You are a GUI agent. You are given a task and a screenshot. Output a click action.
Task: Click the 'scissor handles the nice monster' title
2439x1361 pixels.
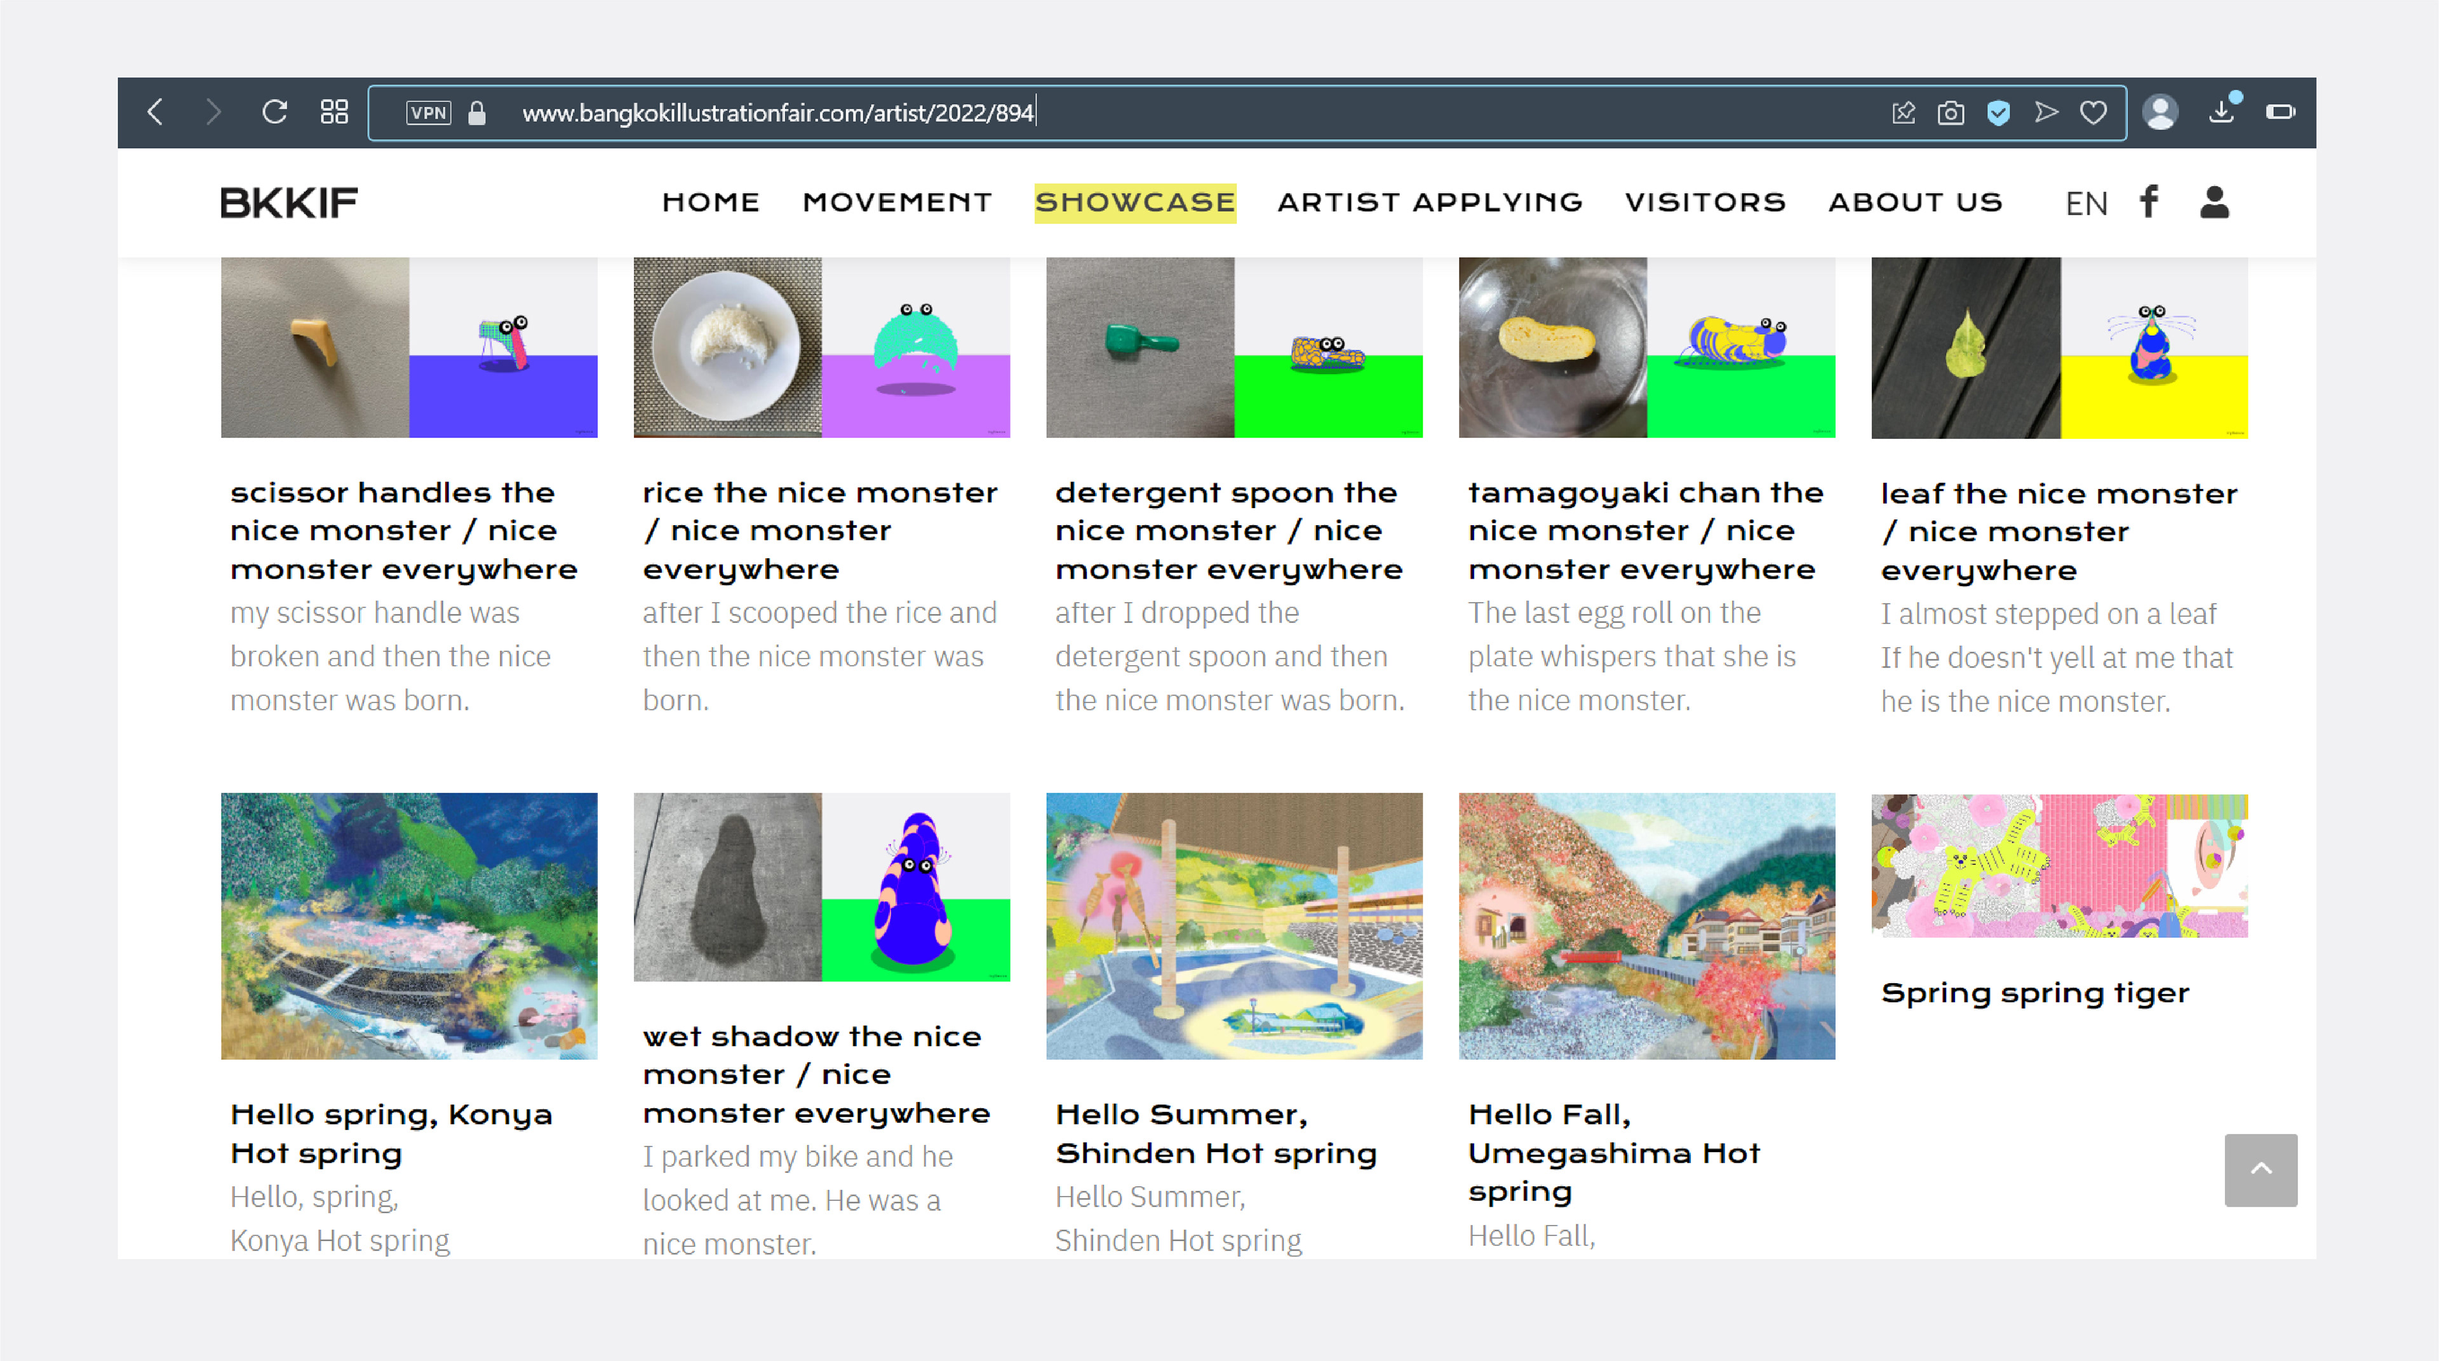click(405, 531)
